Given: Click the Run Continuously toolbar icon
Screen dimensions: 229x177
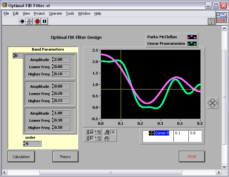Looking at the screenshot, I should [x=29, y=21].
